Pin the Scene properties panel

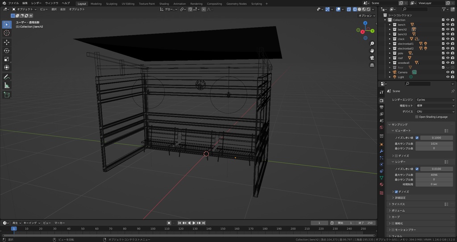click(453, 91)
